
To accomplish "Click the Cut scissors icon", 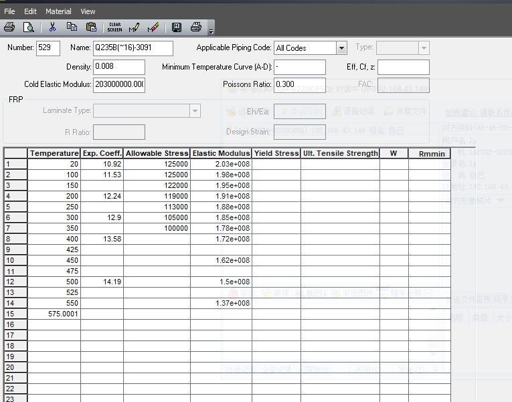I will coord(52,27).
